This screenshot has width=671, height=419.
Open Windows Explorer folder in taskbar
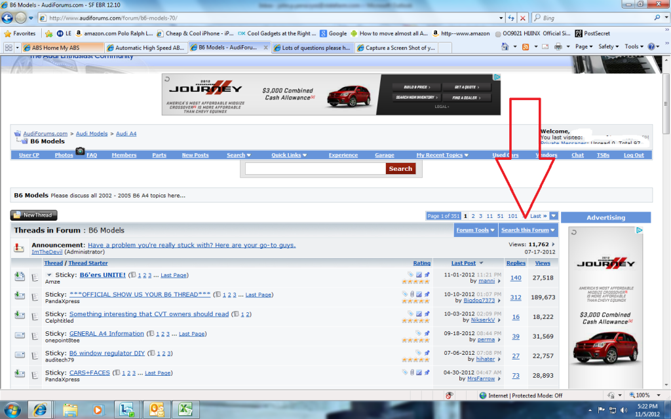tap(70, 410)
